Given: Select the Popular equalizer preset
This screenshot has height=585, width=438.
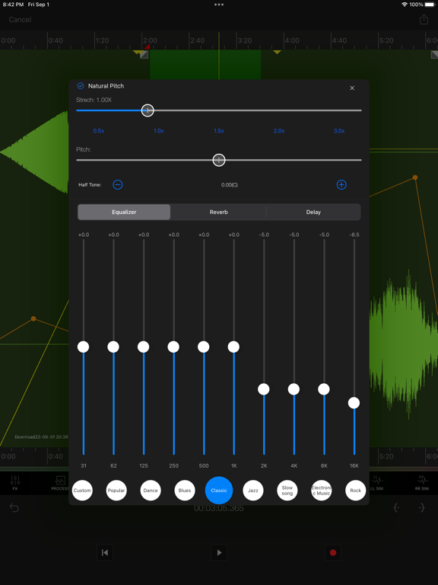Looking at the screenshot, I should pyautogui.click(x=116, y=491).
